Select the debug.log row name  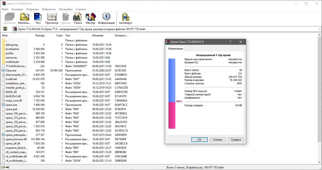point(12,45)
